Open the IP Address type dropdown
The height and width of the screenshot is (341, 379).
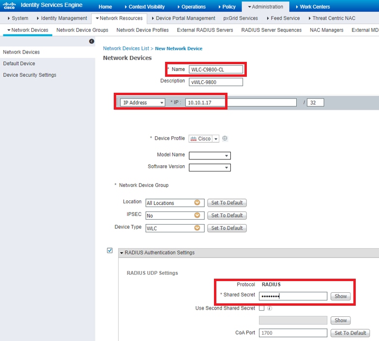coord(143,102)
